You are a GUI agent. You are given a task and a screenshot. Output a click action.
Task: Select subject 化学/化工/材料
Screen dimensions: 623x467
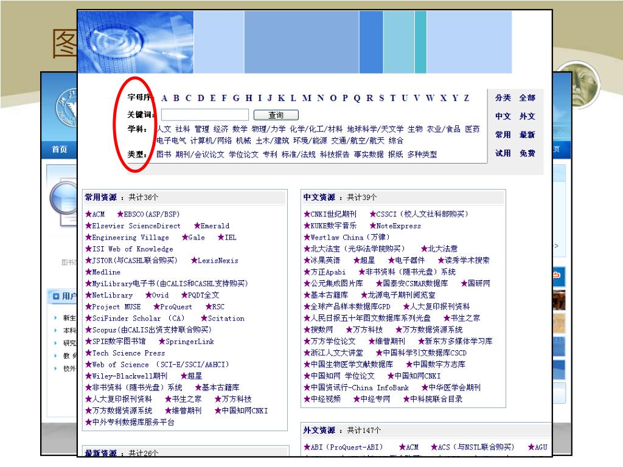pyautogui.click(x=316, y=129)
